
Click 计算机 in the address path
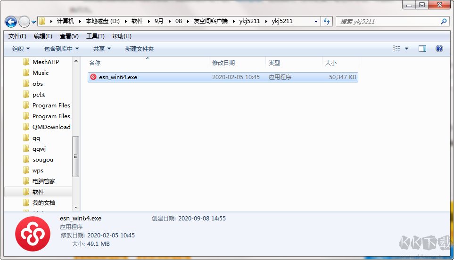pos(66,21)
